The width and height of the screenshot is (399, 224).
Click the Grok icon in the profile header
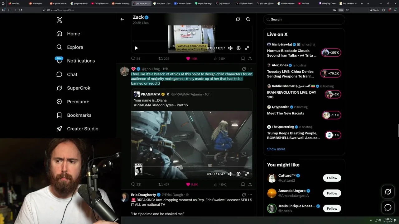point(238,19)
